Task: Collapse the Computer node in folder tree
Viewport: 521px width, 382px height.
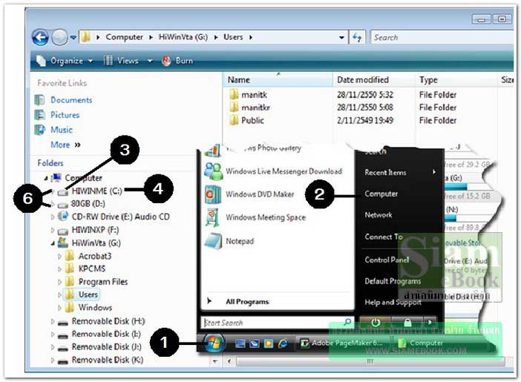Action: [46, 178]
